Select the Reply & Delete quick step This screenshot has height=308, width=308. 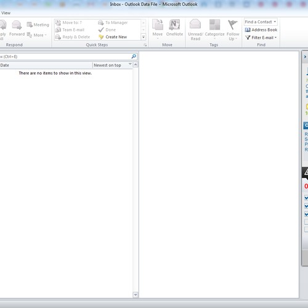click(x=73, y=37)
